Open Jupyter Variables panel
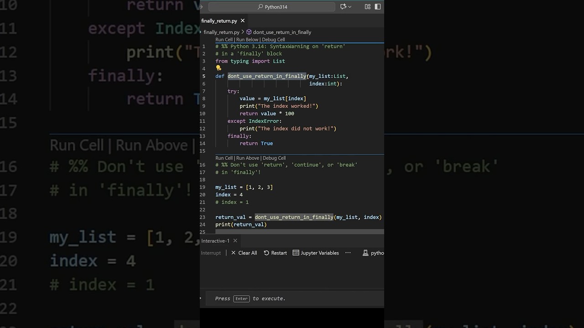584x328 pixels. [x=316, y=253]
